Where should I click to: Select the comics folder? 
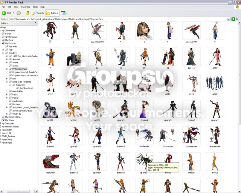coord(15,66)
